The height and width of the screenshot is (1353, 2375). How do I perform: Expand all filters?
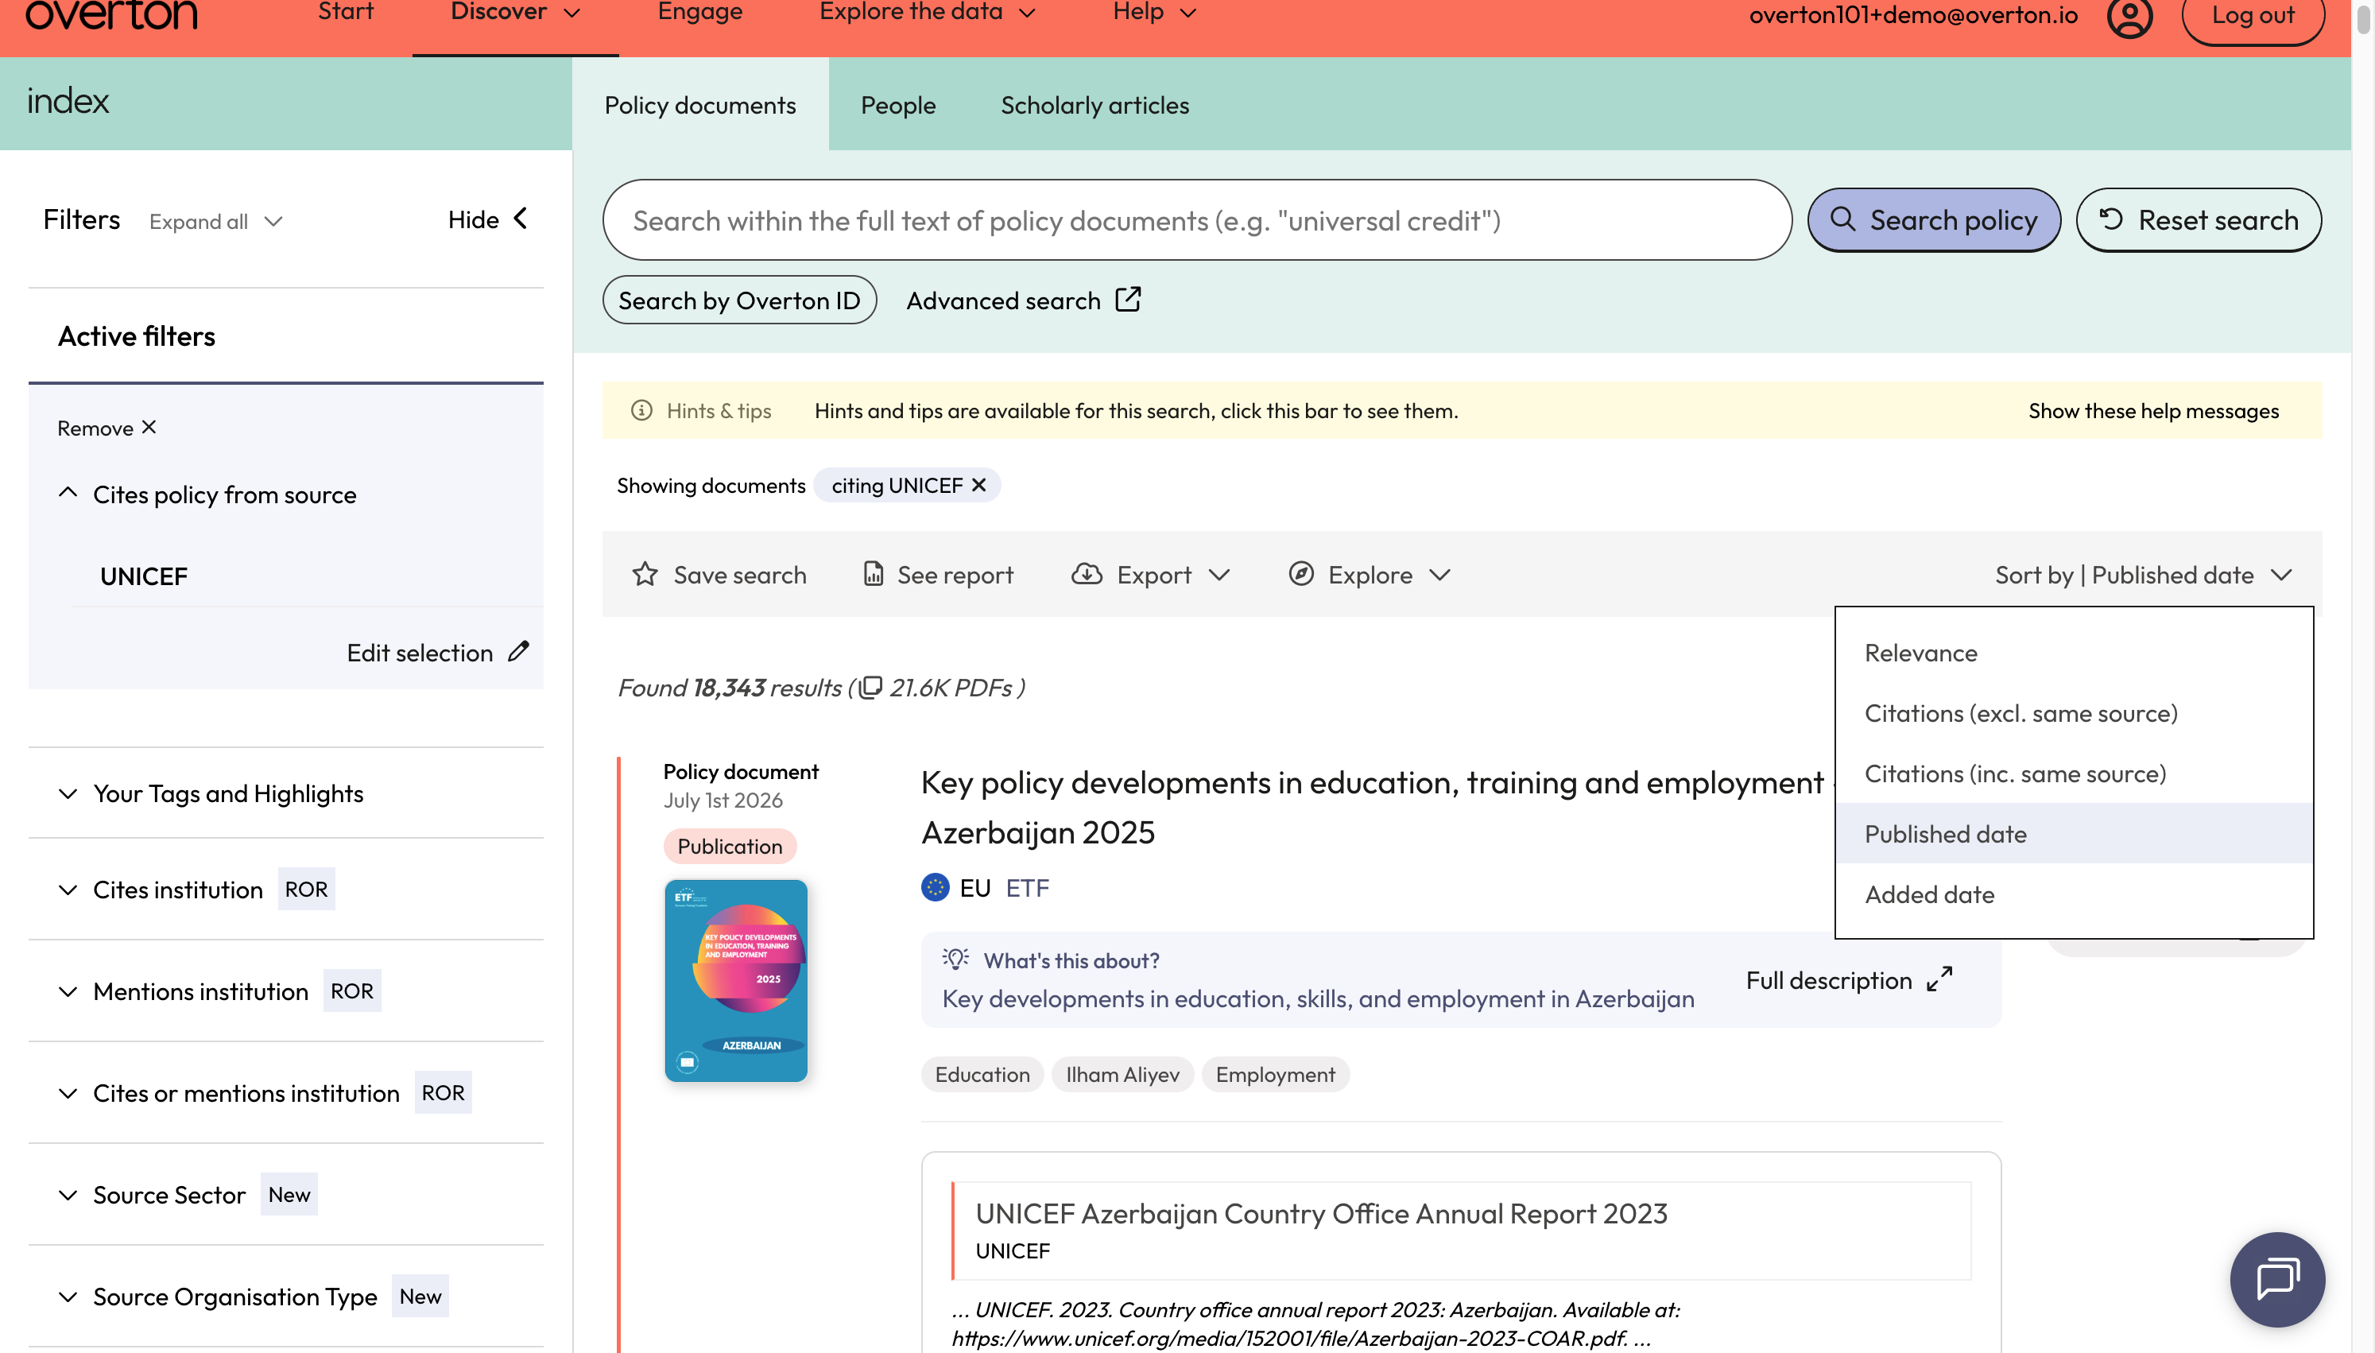[x=215, y=221]
